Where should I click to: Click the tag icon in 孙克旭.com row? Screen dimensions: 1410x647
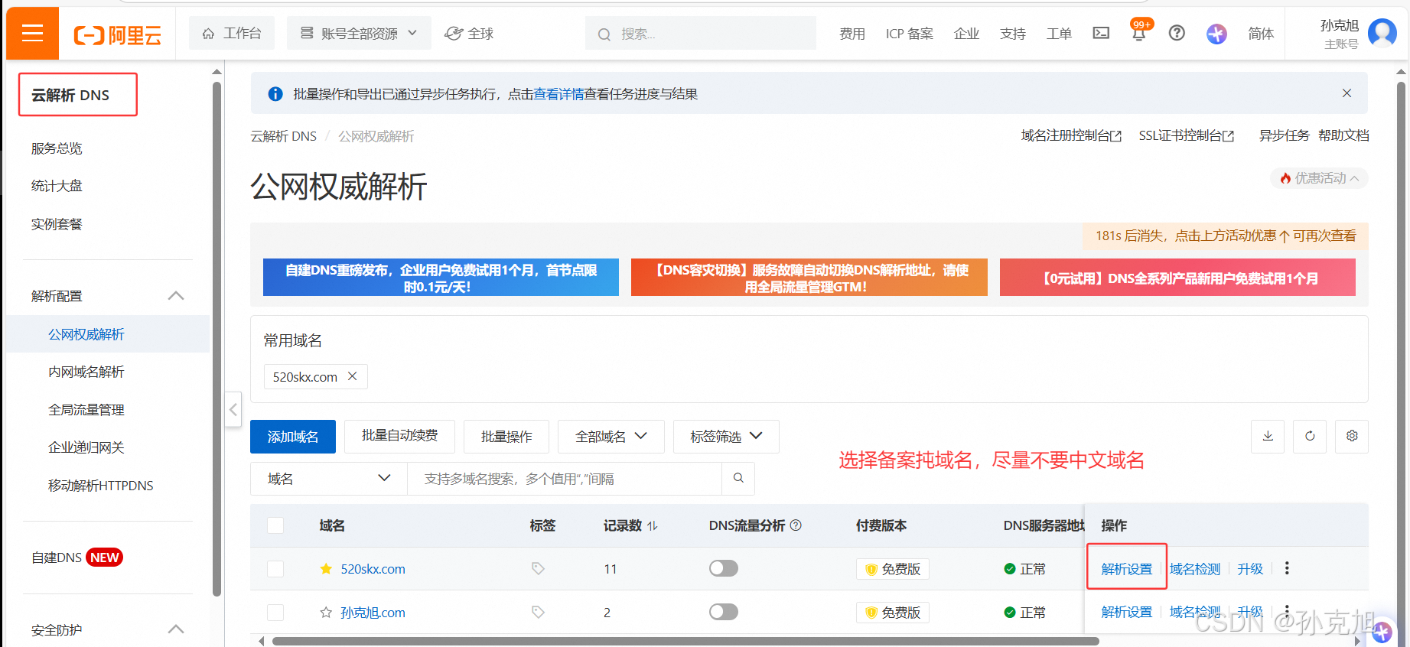[538, 612]
